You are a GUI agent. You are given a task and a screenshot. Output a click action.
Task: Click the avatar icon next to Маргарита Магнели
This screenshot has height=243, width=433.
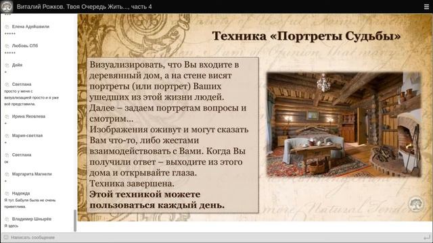(7, 174)
